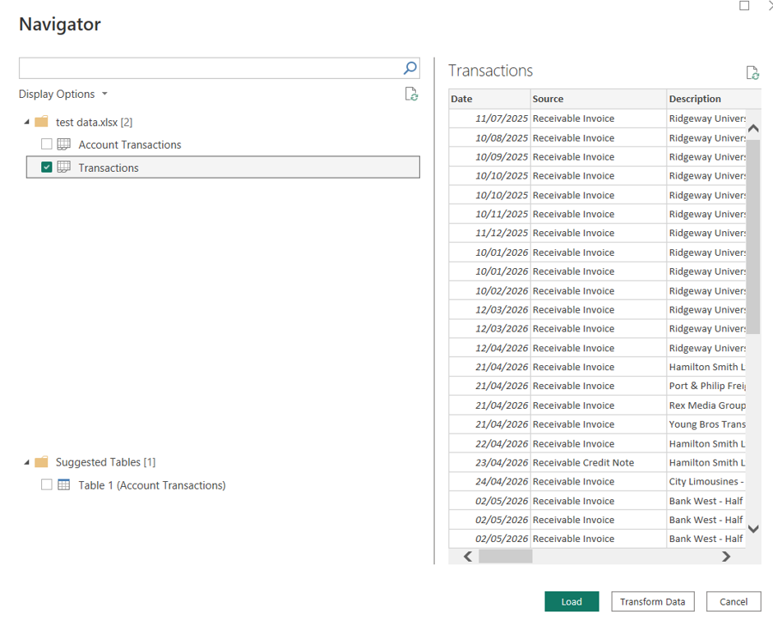This screenshot has width=773, height=621.
Task: Click the Suggested Tables folder icon
Action: (42, 461)
